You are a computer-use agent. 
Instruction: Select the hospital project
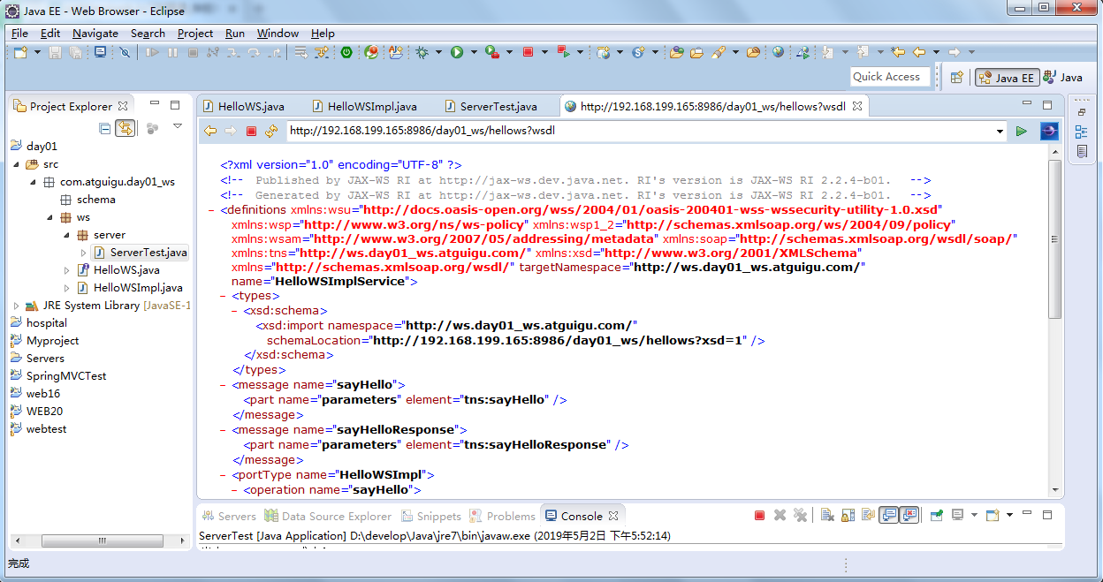coord(47,323)
